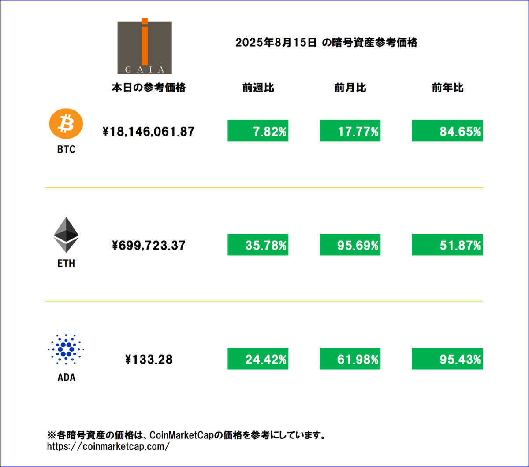Viewport: 529px width, 467px height.
Task: Click the orange Bitcoin logo icon
Action: click(x=66, y=125)
